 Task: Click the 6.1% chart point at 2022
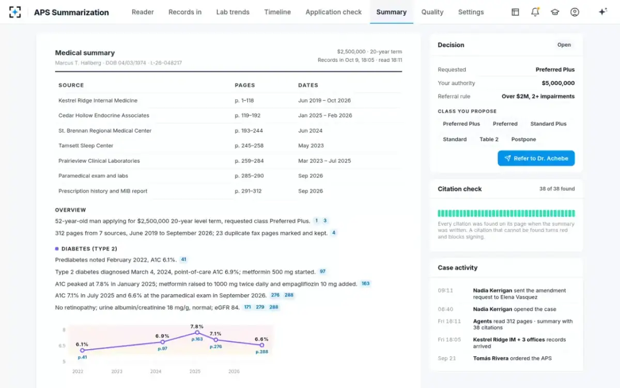(82, 350)
